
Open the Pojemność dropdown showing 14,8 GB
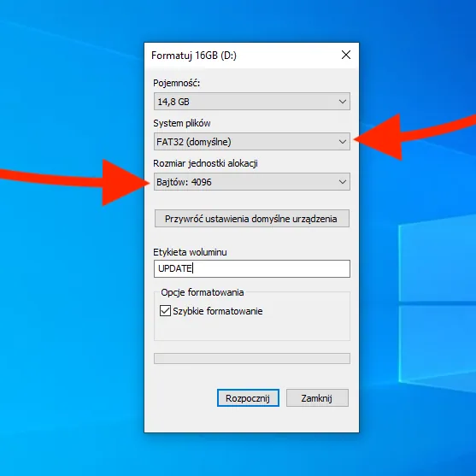coord(251,102)
